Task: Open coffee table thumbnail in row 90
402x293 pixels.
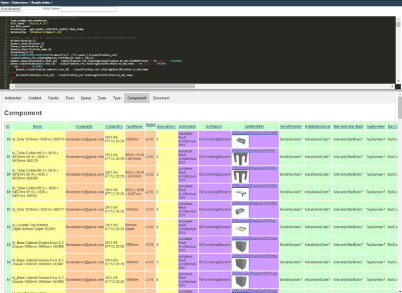Action: click(x=241, y=176)
